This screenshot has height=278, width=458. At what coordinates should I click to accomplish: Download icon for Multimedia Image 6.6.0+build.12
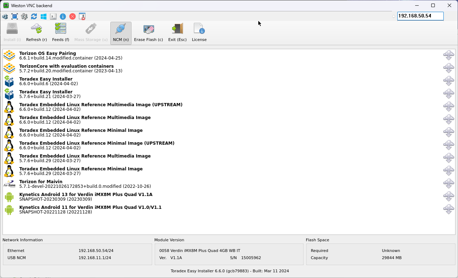click(449, 119)
